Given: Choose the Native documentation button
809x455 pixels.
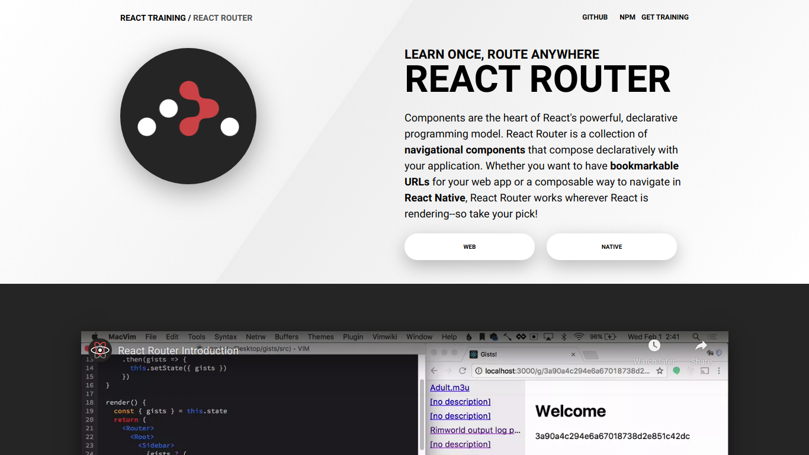Looking at the screenshot, I should [x=612, y=246].
